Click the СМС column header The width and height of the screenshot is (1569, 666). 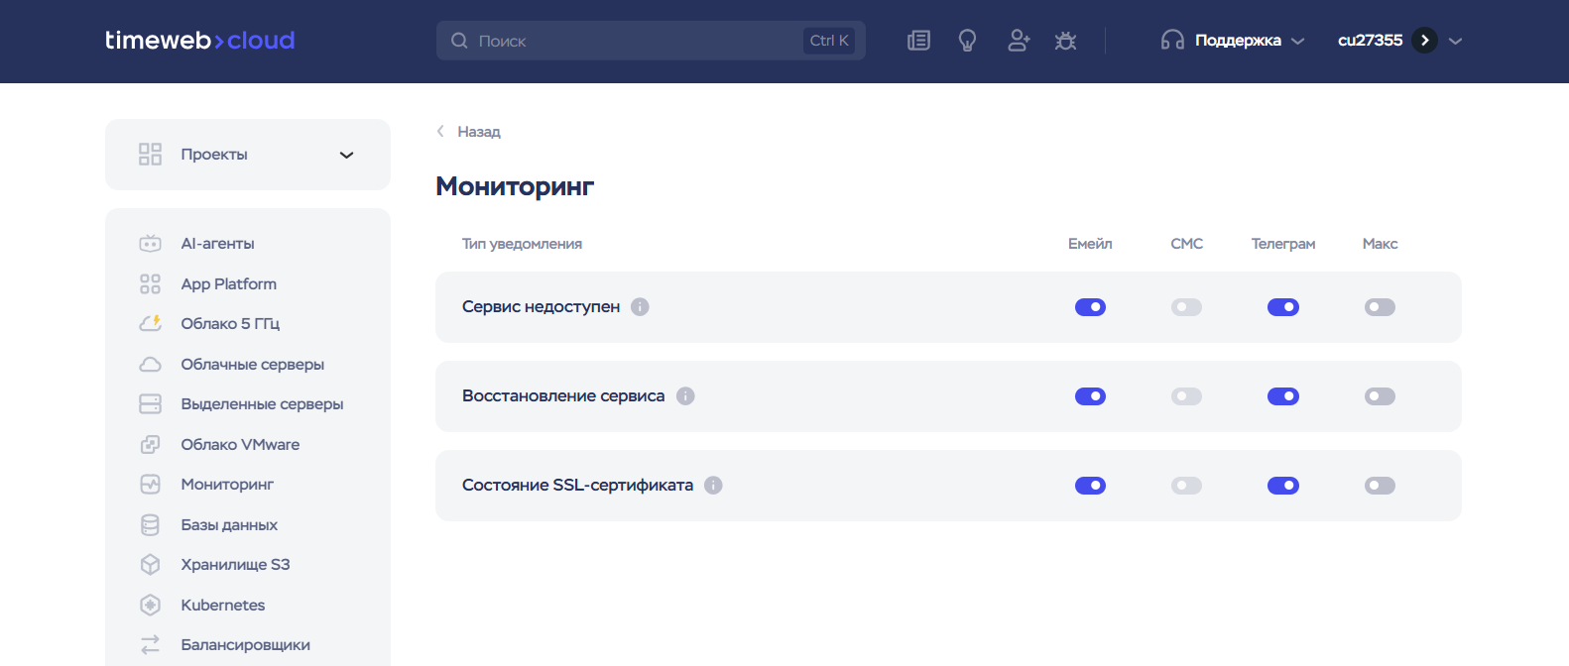1186,244
